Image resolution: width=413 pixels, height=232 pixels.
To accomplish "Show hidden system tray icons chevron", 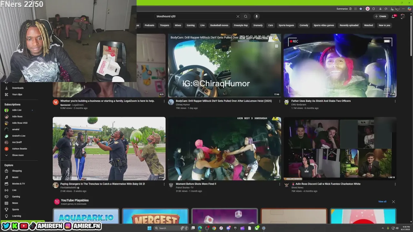I will (383, 228).
